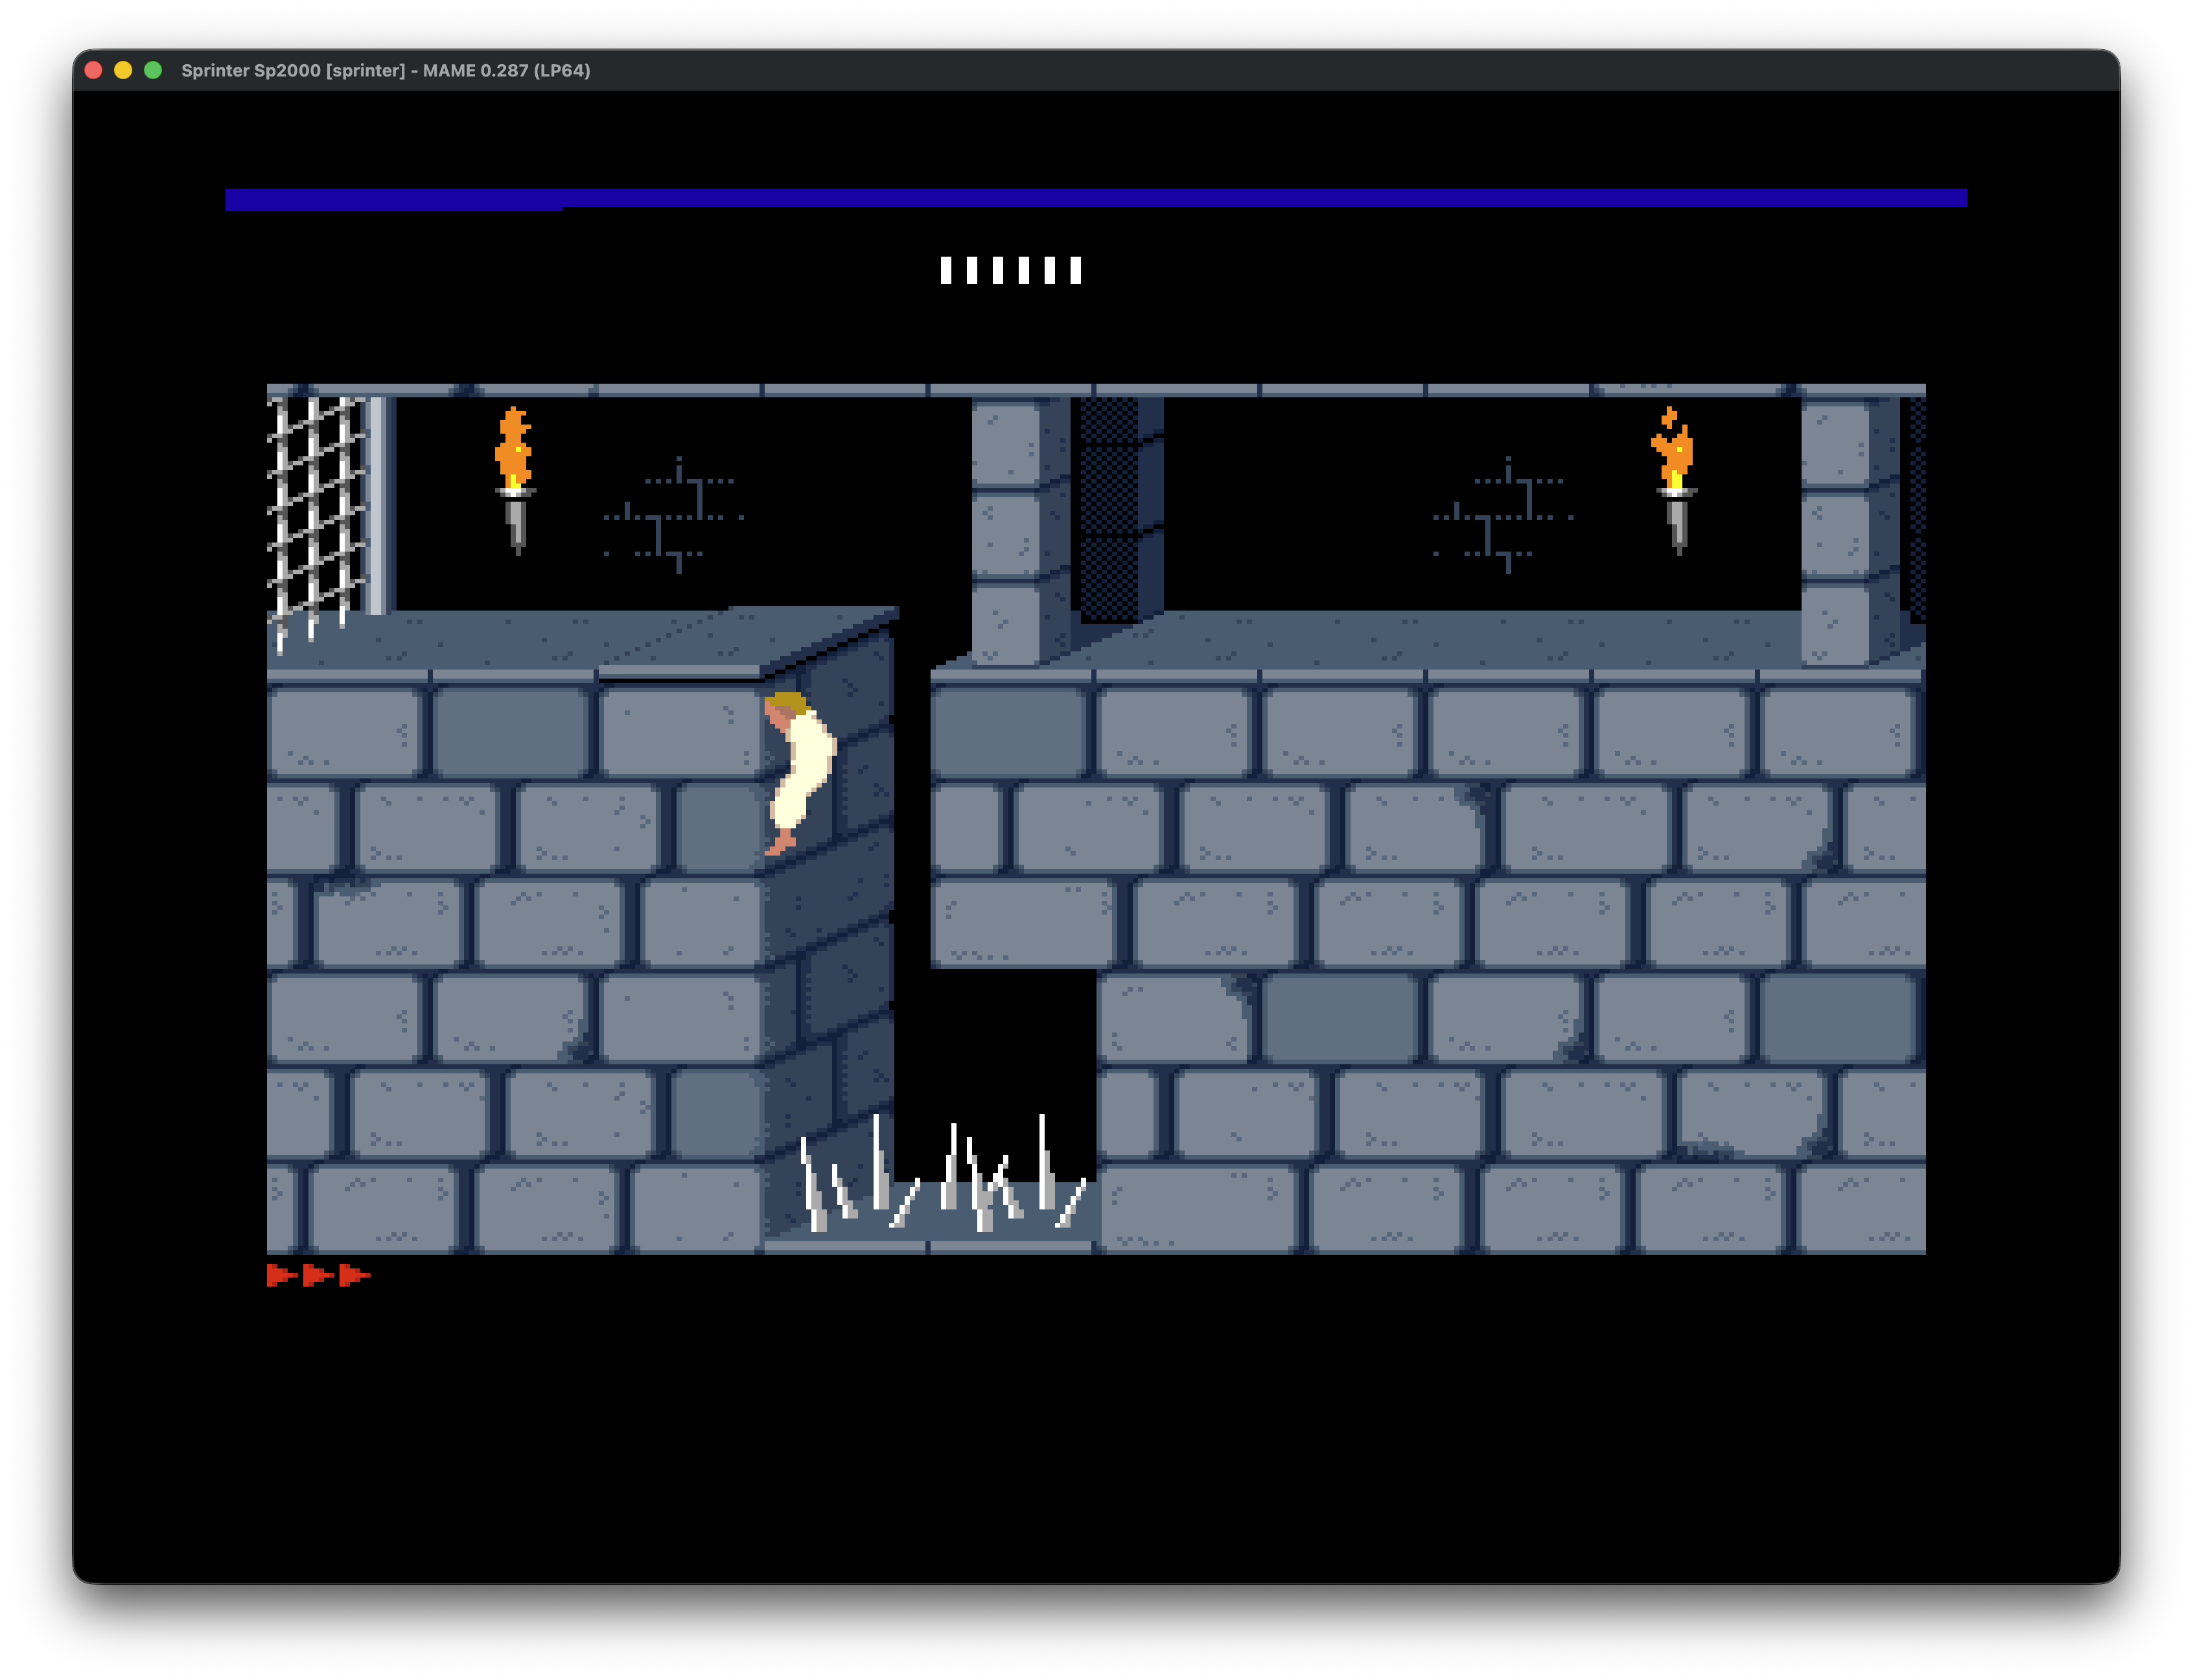Close the MAME emulator window
Viewport: 2193px width, 1680px height.
(94, 70)
